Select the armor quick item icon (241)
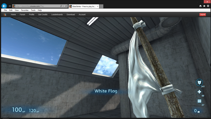 (x=199, y=82)
